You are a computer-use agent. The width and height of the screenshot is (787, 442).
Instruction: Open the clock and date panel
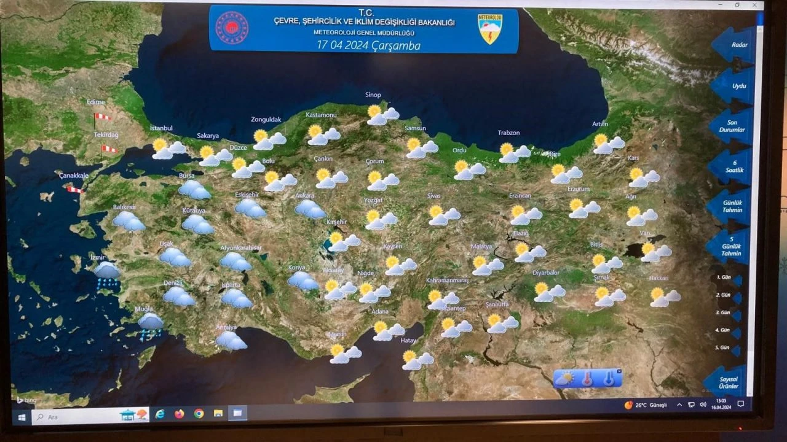click(x=721, y=405)
